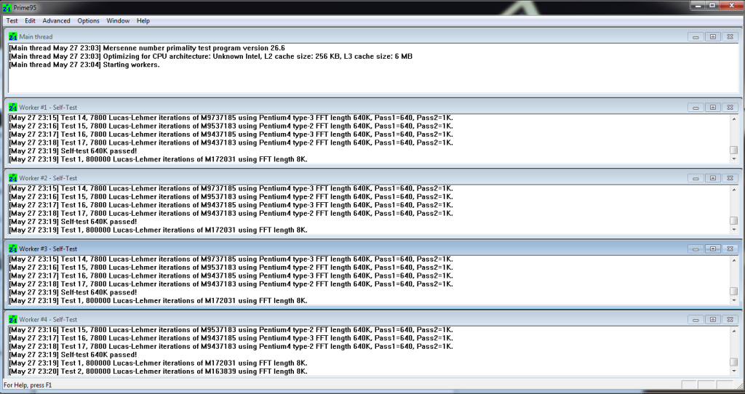Close the Worker #4 Self-Test window
Screen dimensions: 745x394
tap(730, 320)
